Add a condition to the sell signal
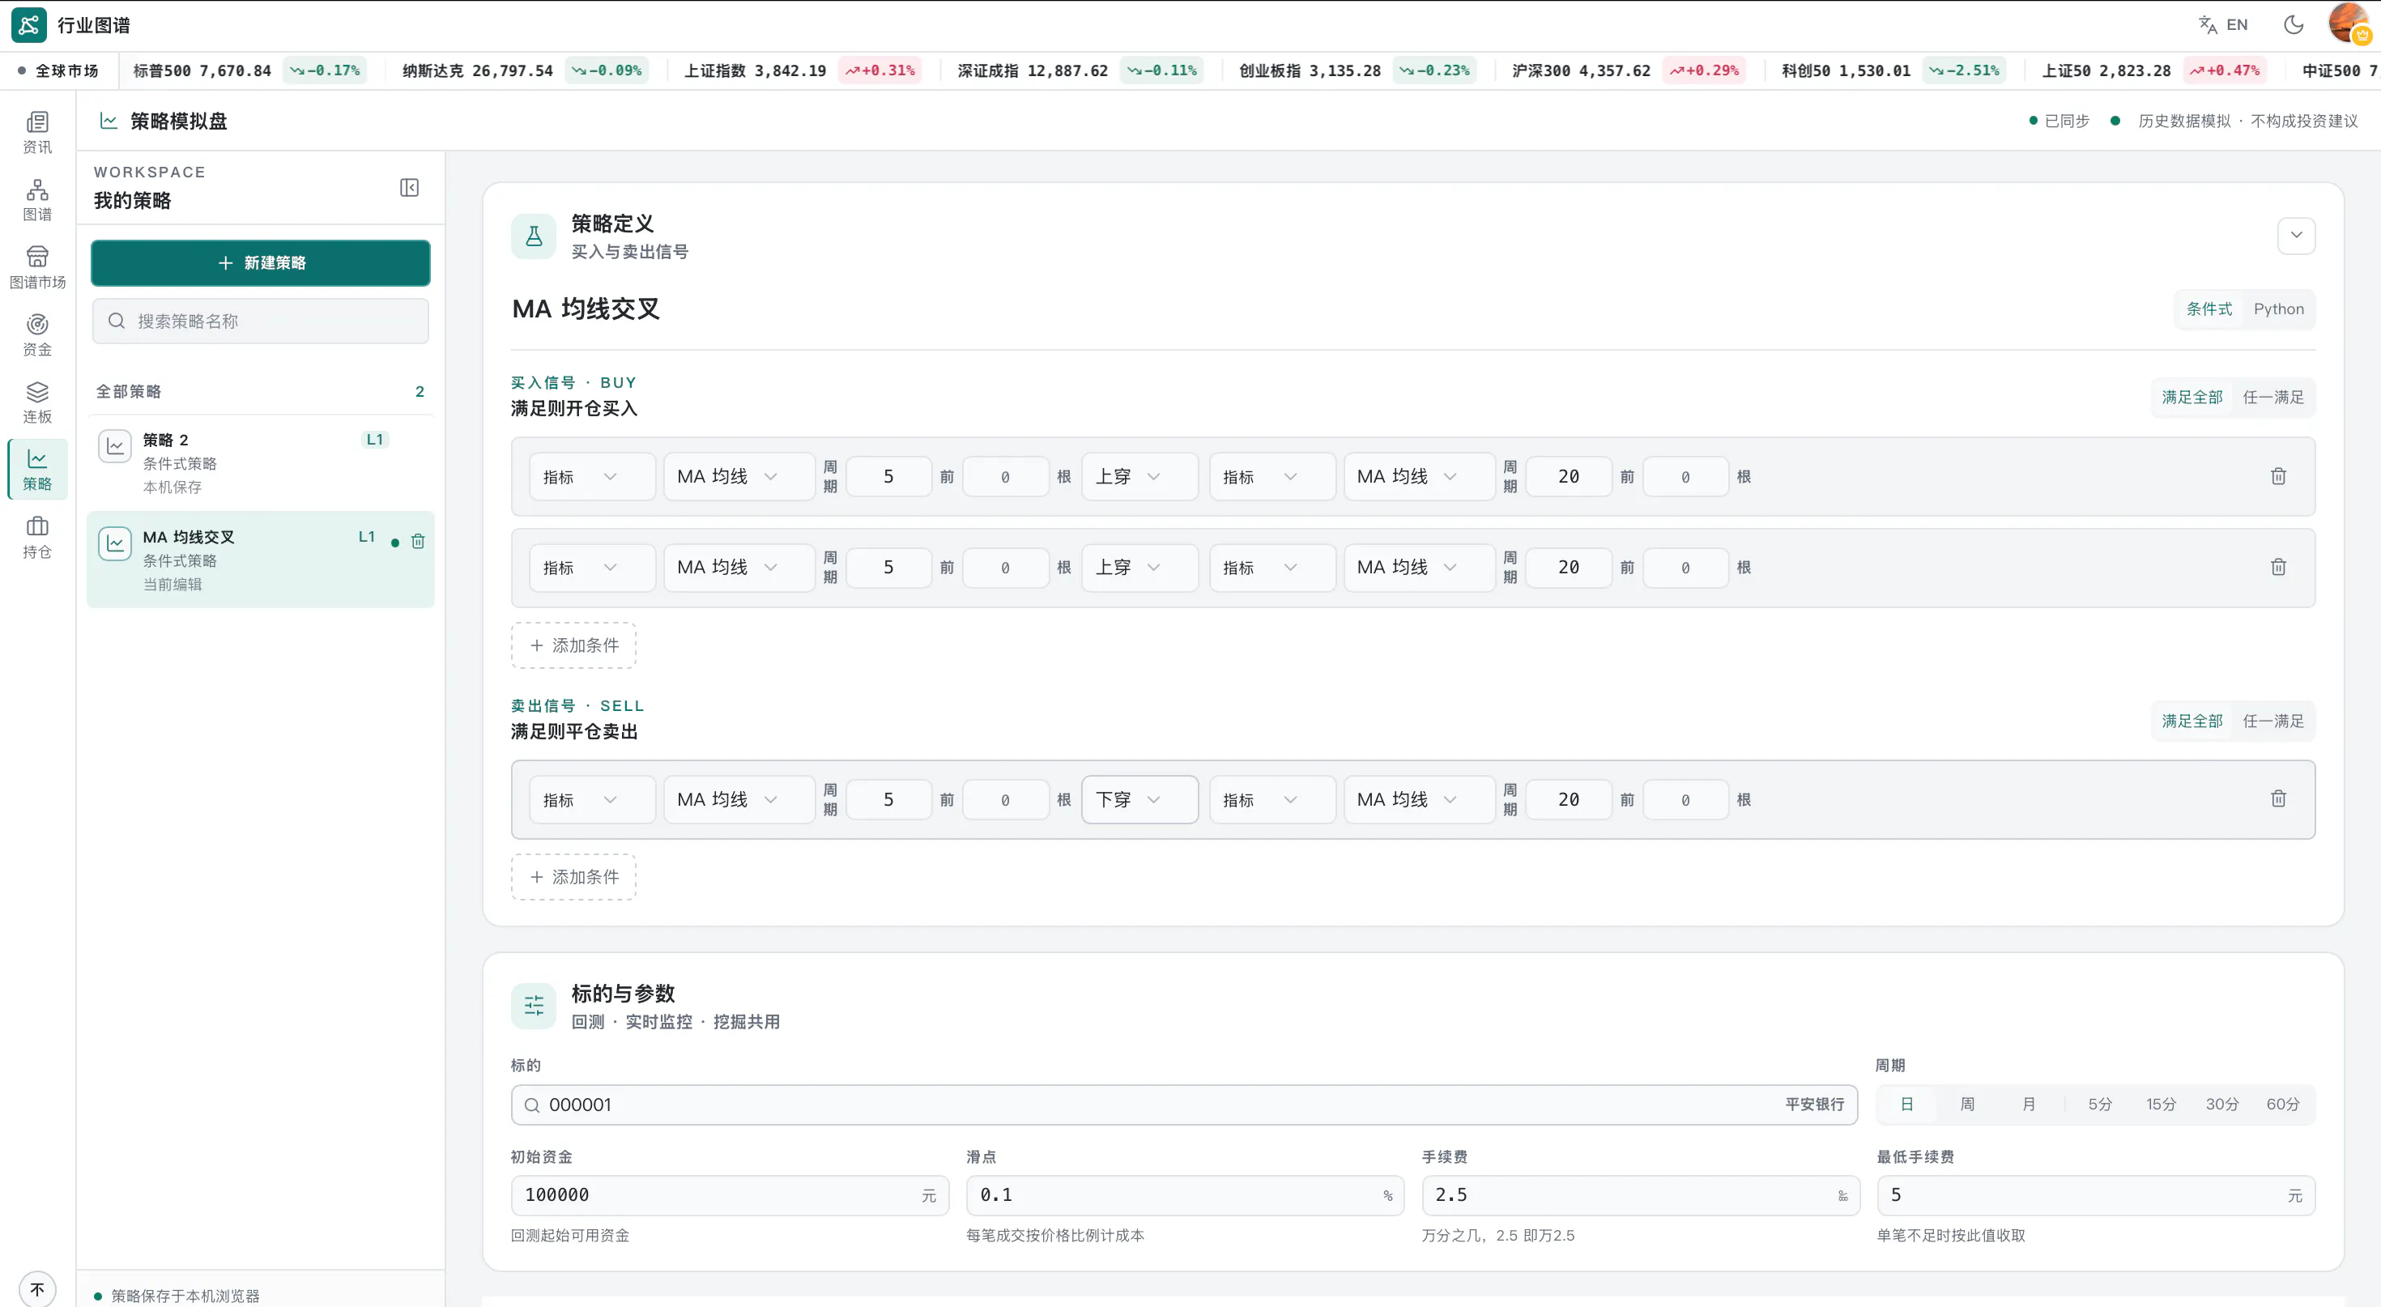The height and width of the screenshot is (1307, 2381). [x=574, y=877]
